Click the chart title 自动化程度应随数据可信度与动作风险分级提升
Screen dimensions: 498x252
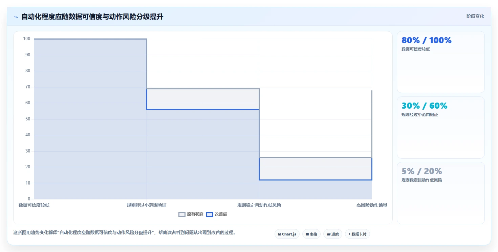pyautogui.click(x=92, y=17)
